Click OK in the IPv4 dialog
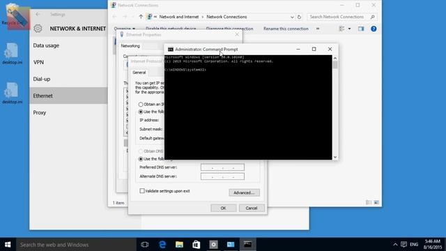This screenshot has height=251, width=446. [223, 208]
